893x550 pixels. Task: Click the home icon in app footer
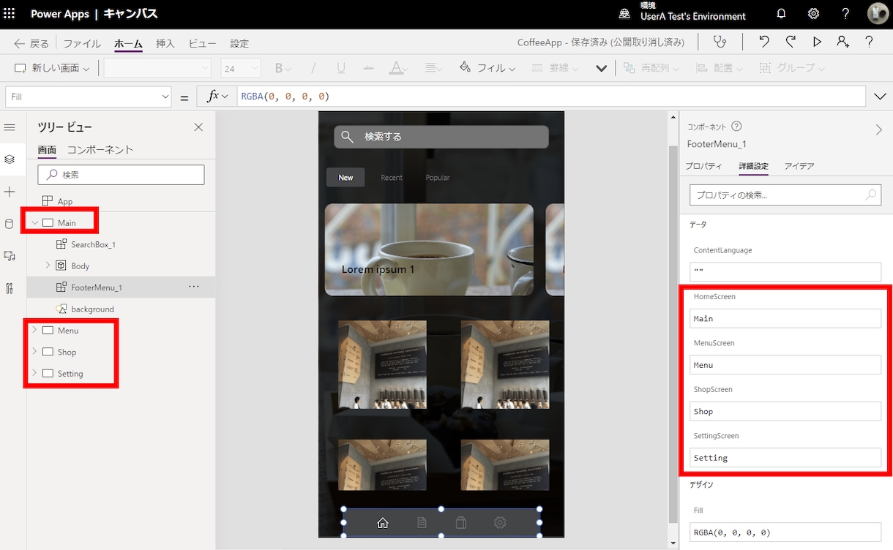382,523
